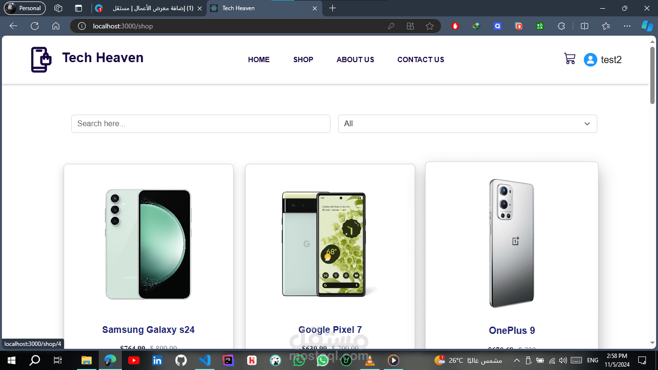Close the مستقل browser tab
The height and width of the screenshot is (370, 658).
pos(199,8)
